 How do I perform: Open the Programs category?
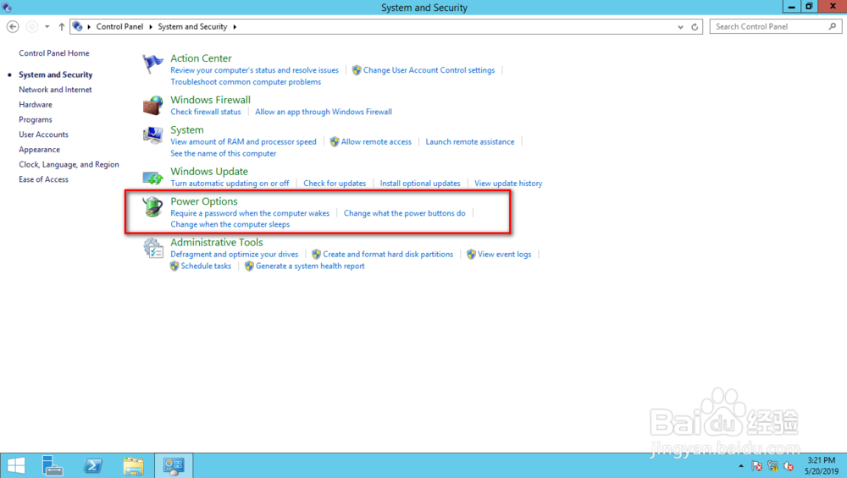pos(36,120)
